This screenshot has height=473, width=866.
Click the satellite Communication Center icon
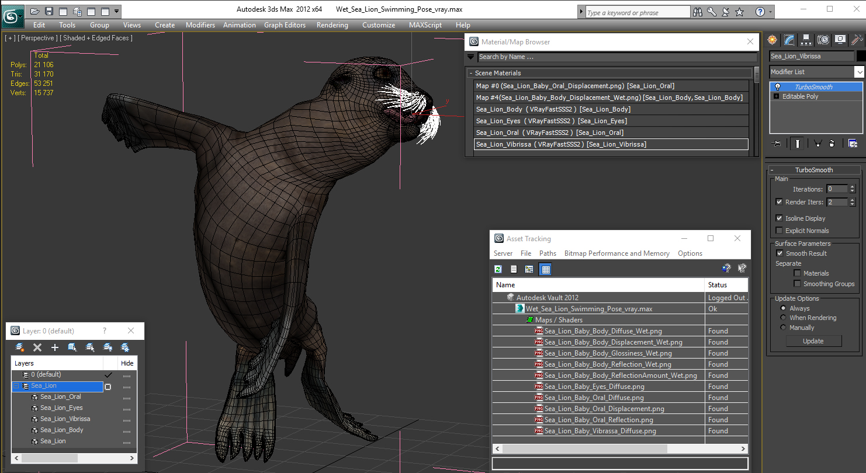[x=726, y=12]
